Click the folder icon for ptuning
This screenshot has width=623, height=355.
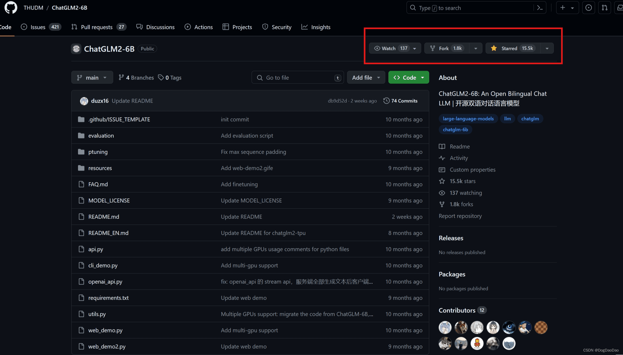coord(81,152)
